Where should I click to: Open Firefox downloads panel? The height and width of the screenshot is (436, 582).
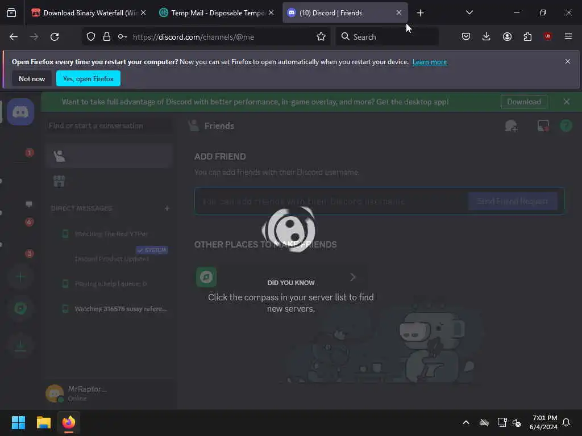click(487, 36)
